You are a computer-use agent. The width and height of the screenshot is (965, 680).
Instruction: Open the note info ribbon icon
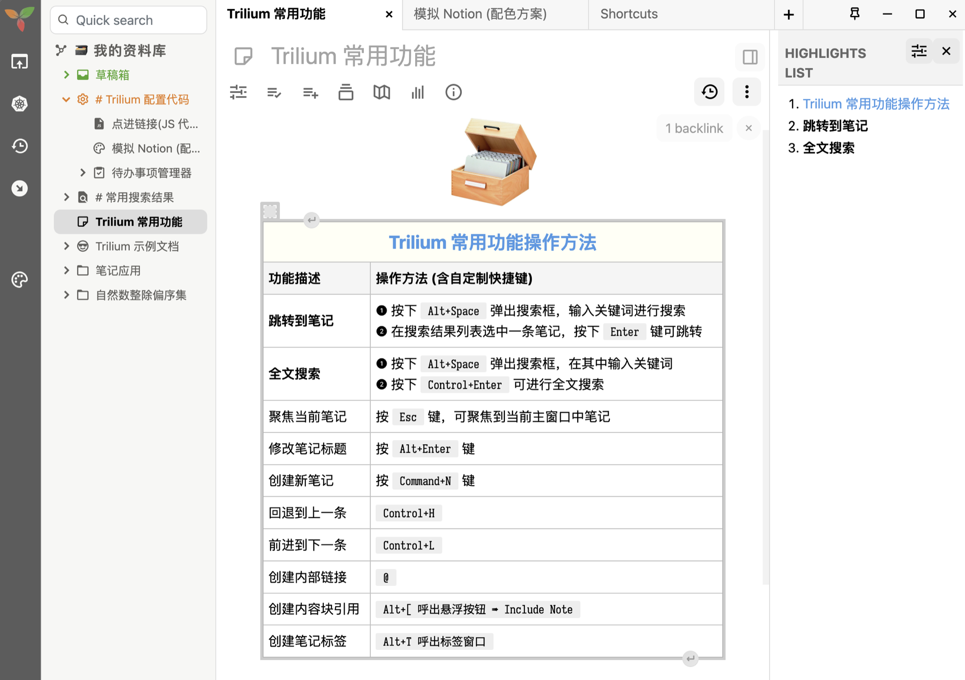click(x=453, y=93)
